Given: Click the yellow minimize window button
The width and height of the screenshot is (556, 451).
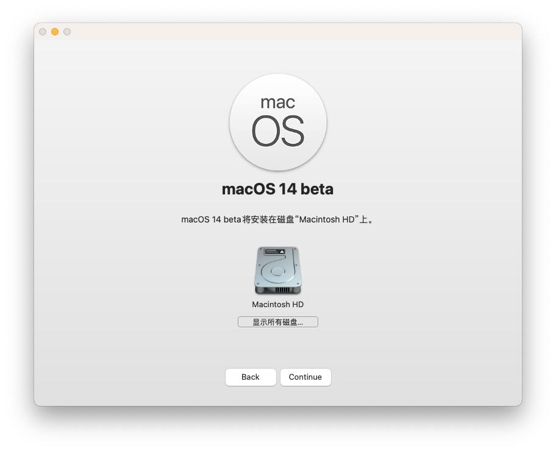Looking at the screenshot, I should click(55, 32).
